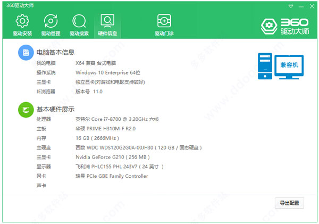Click the Nvidia GeForce G210 value
Image resolution: width=319 pixels, height=224 pixels.
click(113, 157)
